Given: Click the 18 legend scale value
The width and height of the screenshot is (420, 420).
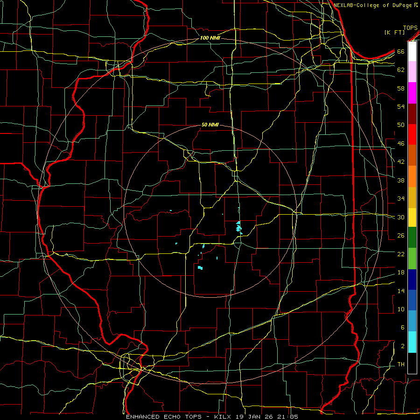Looking at the screenshot, I should click(401, 273).
